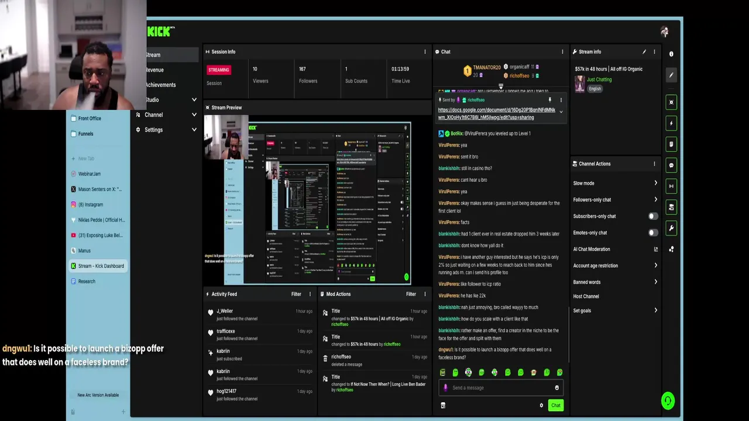Image resolution: width=749 pixels, height=421 pixels.
Task: Expand Slow mode options
Action: tap(655, 183)
